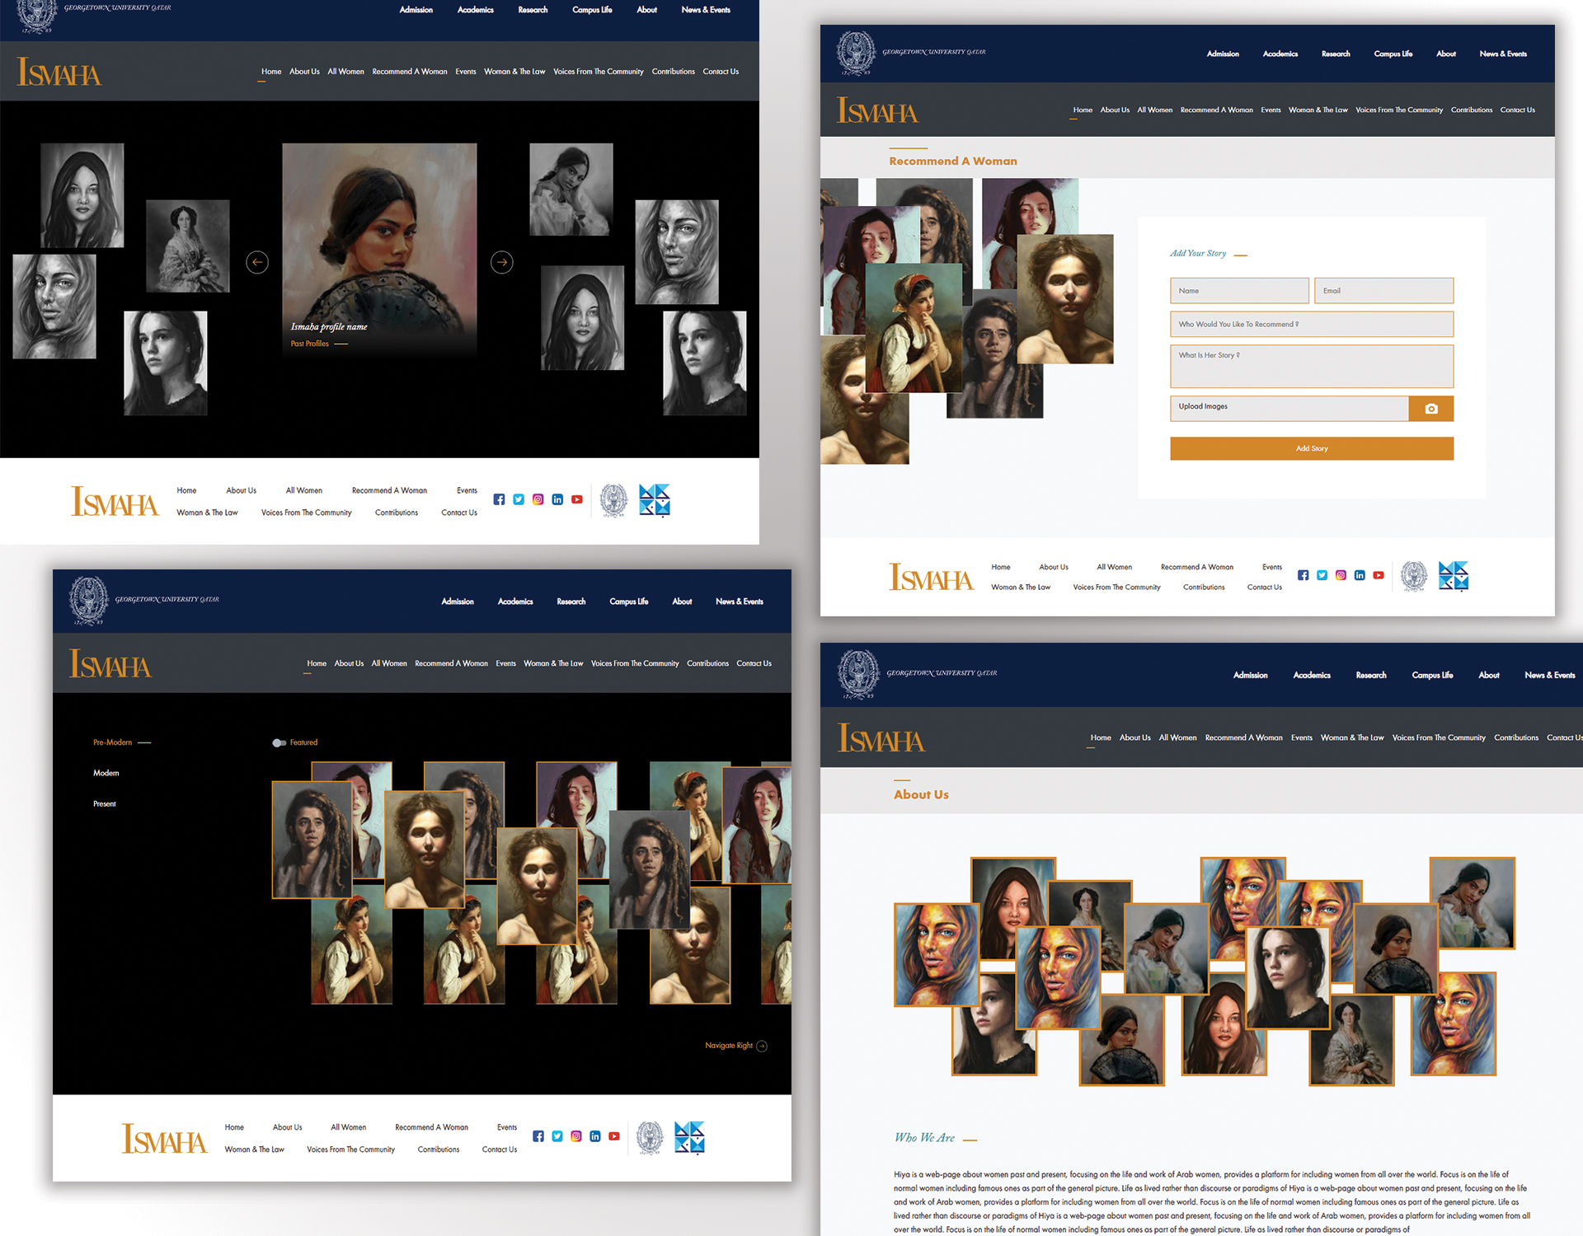Select the Modern era filter
The image size is (1583, 1236).
(106, 773)
